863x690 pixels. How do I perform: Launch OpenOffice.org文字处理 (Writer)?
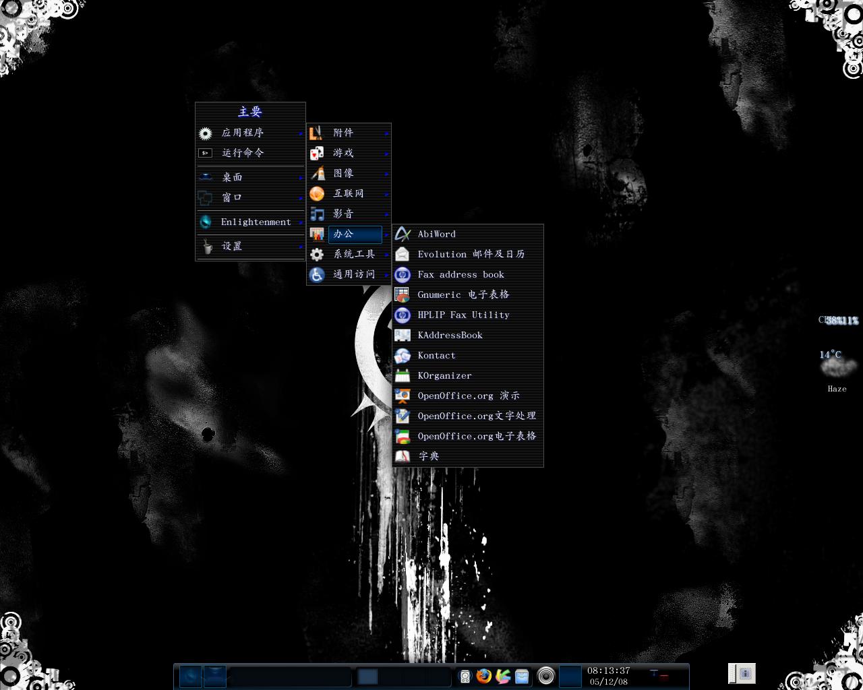tap(468, 416)
